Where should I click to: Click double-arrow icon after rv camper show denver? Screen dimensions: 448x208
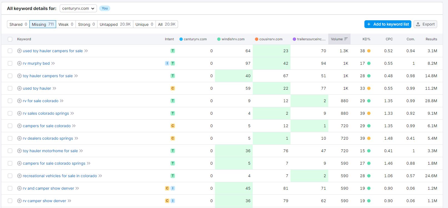tap(69, 201)
